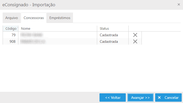Close the eConsignado Importação dialog
183x103 pixels.
click(179, 4)
